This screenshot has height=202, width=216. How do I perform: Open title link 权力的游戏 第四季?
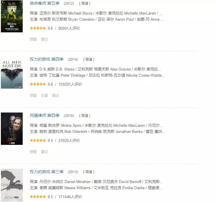(47, 59)
